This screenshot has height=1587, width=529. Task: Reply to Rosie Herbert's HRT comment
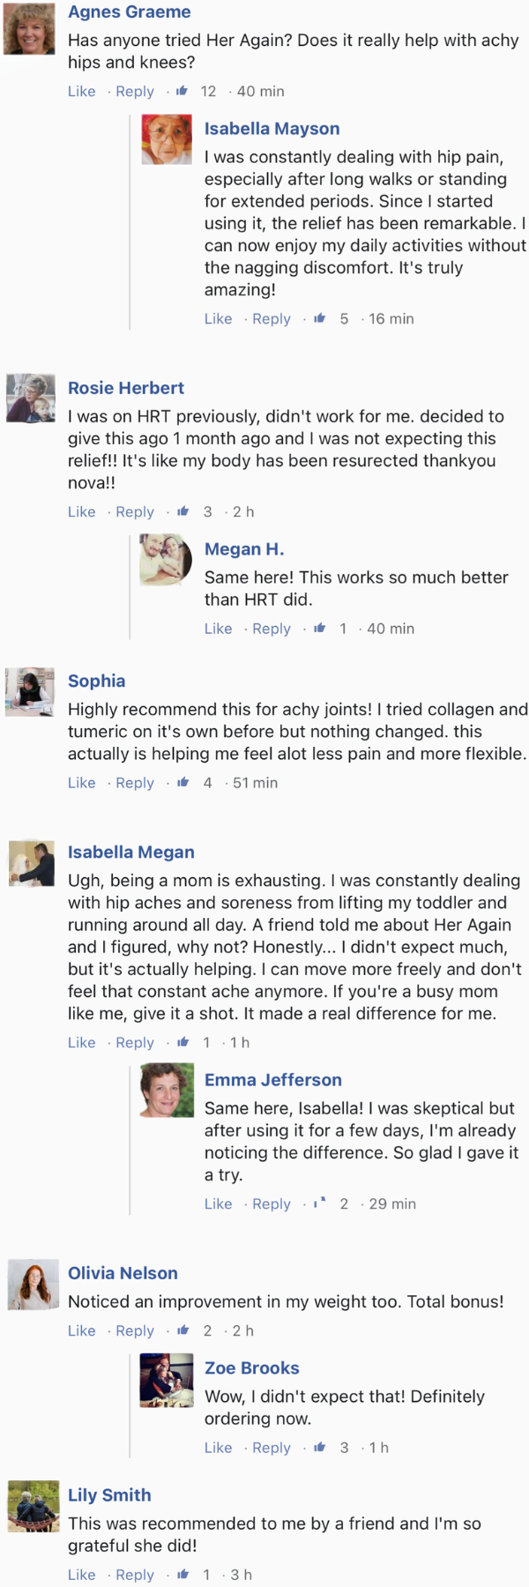coord(135,512)
